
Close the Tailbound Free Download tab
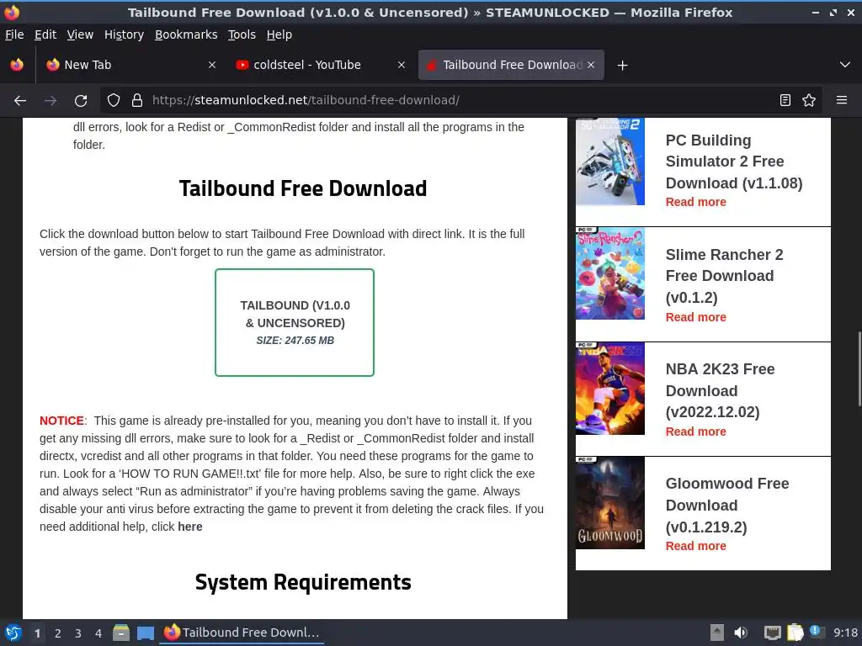(x=591, y=65)
